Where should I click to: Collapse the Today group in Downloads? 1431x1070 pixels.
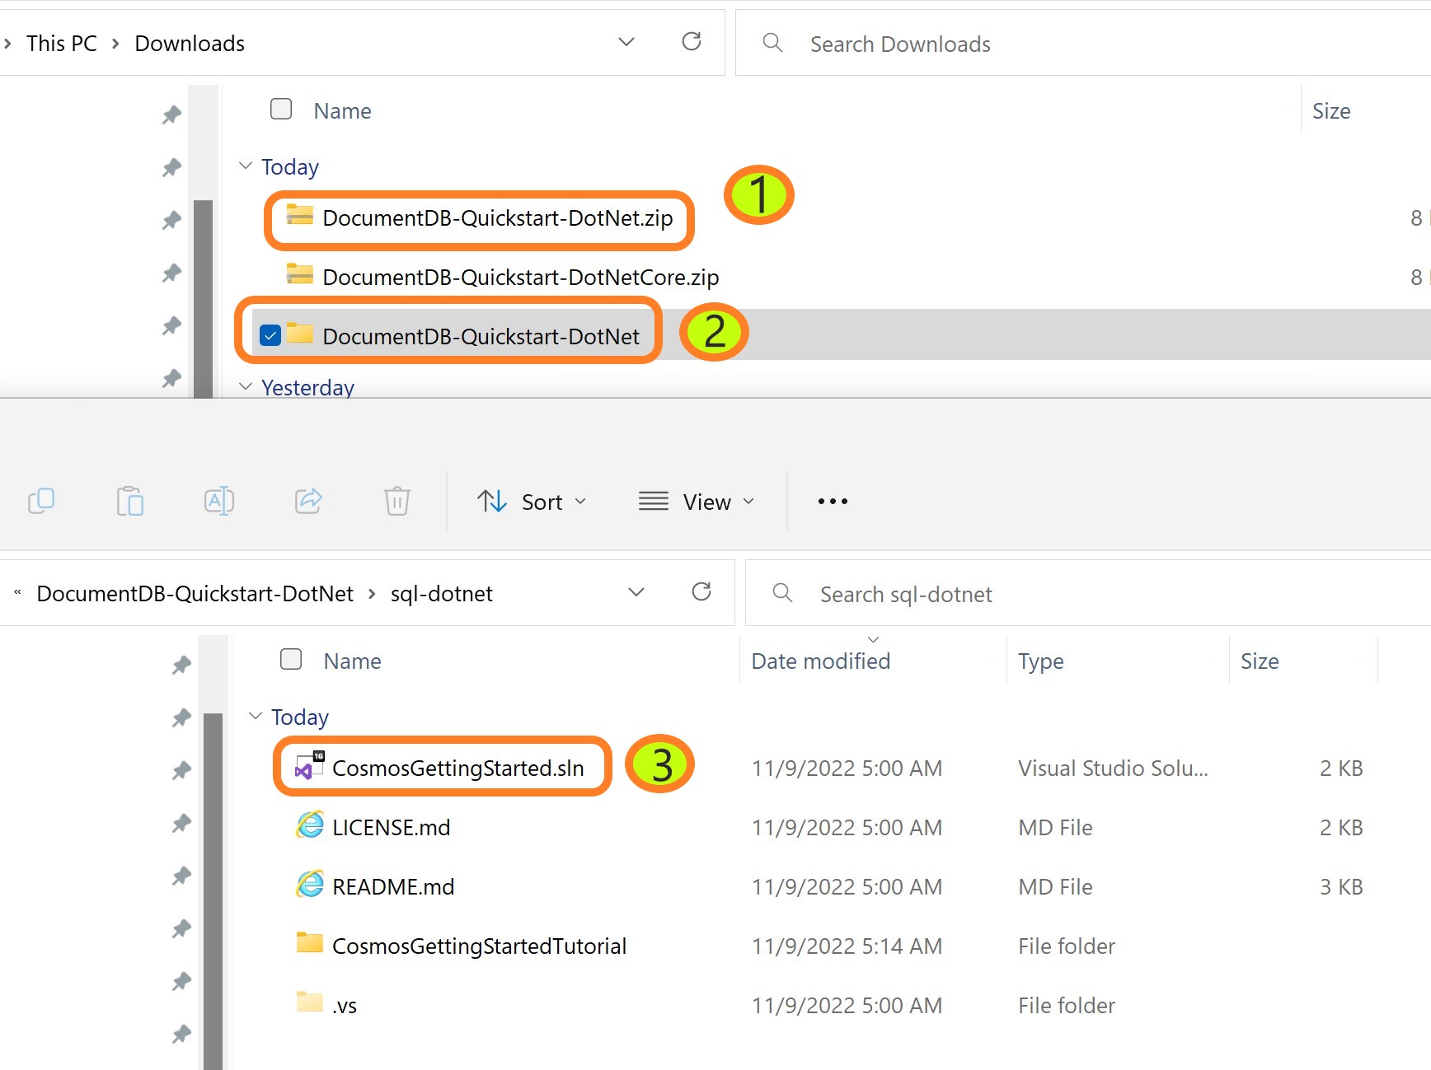tap(246, 166)
